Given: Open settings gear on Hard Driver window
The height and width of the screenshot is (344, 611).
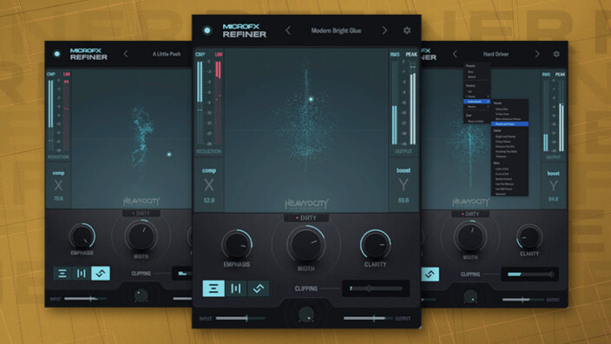Looking at the screenshot, I should [x=556, y=54].
